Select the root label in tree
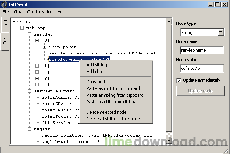 tap(24, 22)
